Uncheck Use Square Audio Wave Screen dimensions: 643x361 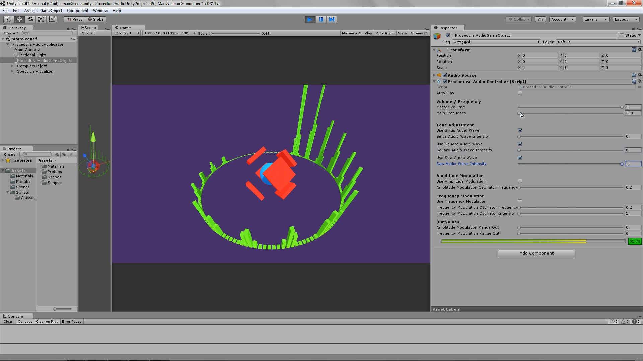point(520,144)
